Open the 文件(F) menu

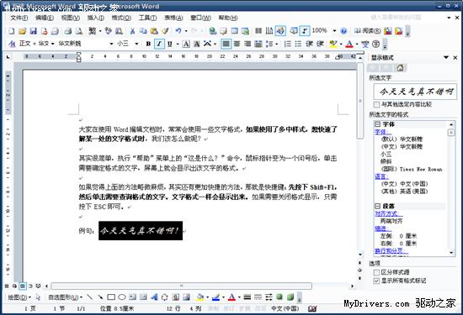[19, 18]
